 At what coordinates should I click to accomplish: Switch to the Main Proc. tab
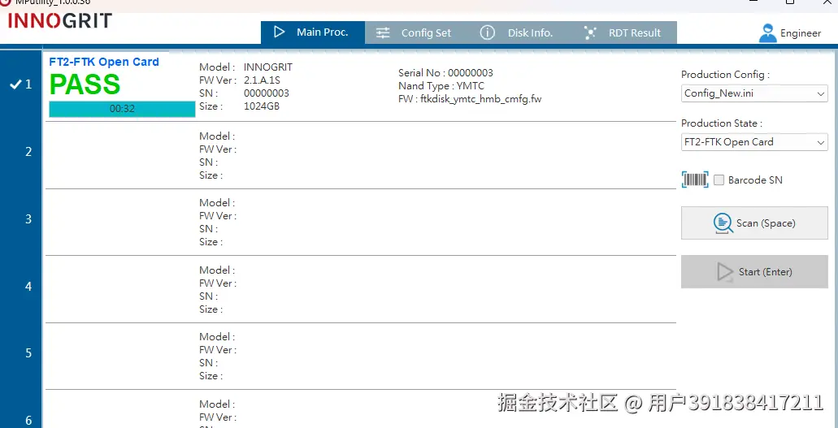click(313, 32)
